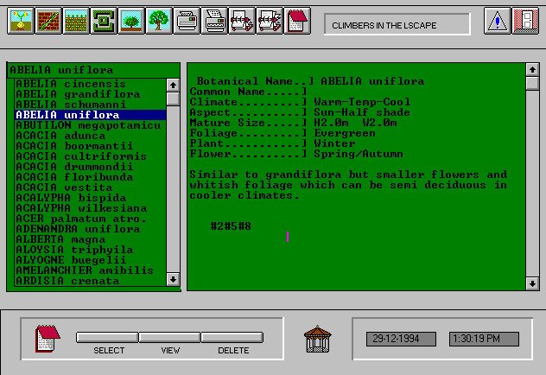The width and height of the screenshot is (546, 375).
Task: Click the notepad icon in bottom panel
Action: (48, 339)
